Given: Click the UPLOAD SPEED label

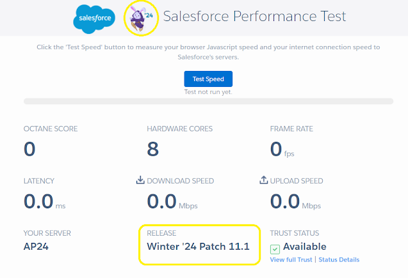Looking at the screenshot, I should click(297, 181).
